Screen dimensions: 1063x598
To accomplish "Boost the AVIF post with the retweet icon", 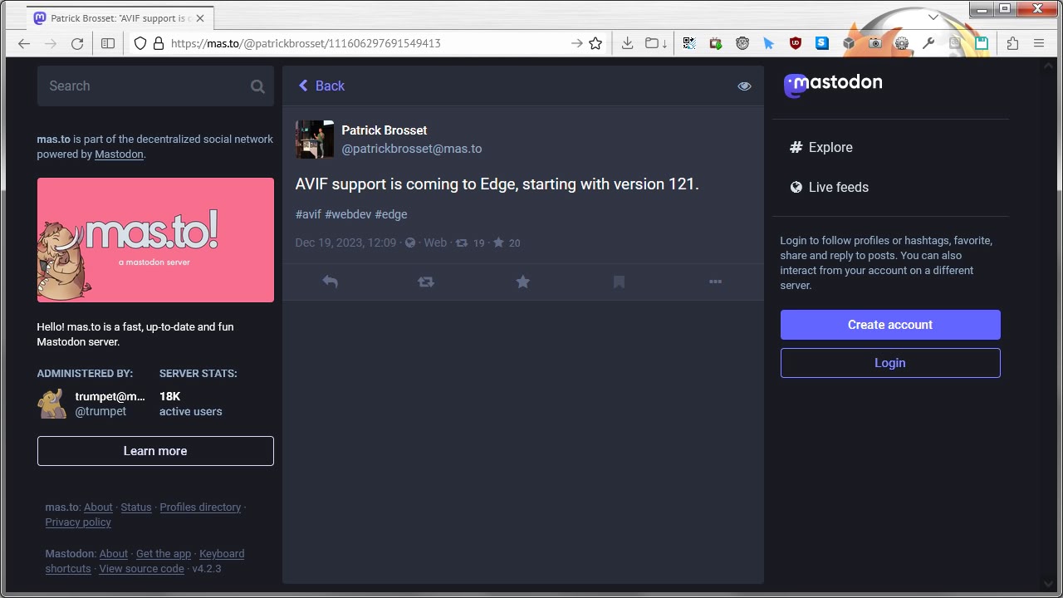I will click(426, 282).
